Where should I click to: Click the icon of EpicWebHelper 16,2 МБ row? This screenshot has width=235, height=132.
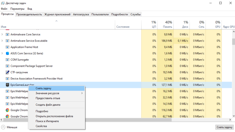click(7, 91)
